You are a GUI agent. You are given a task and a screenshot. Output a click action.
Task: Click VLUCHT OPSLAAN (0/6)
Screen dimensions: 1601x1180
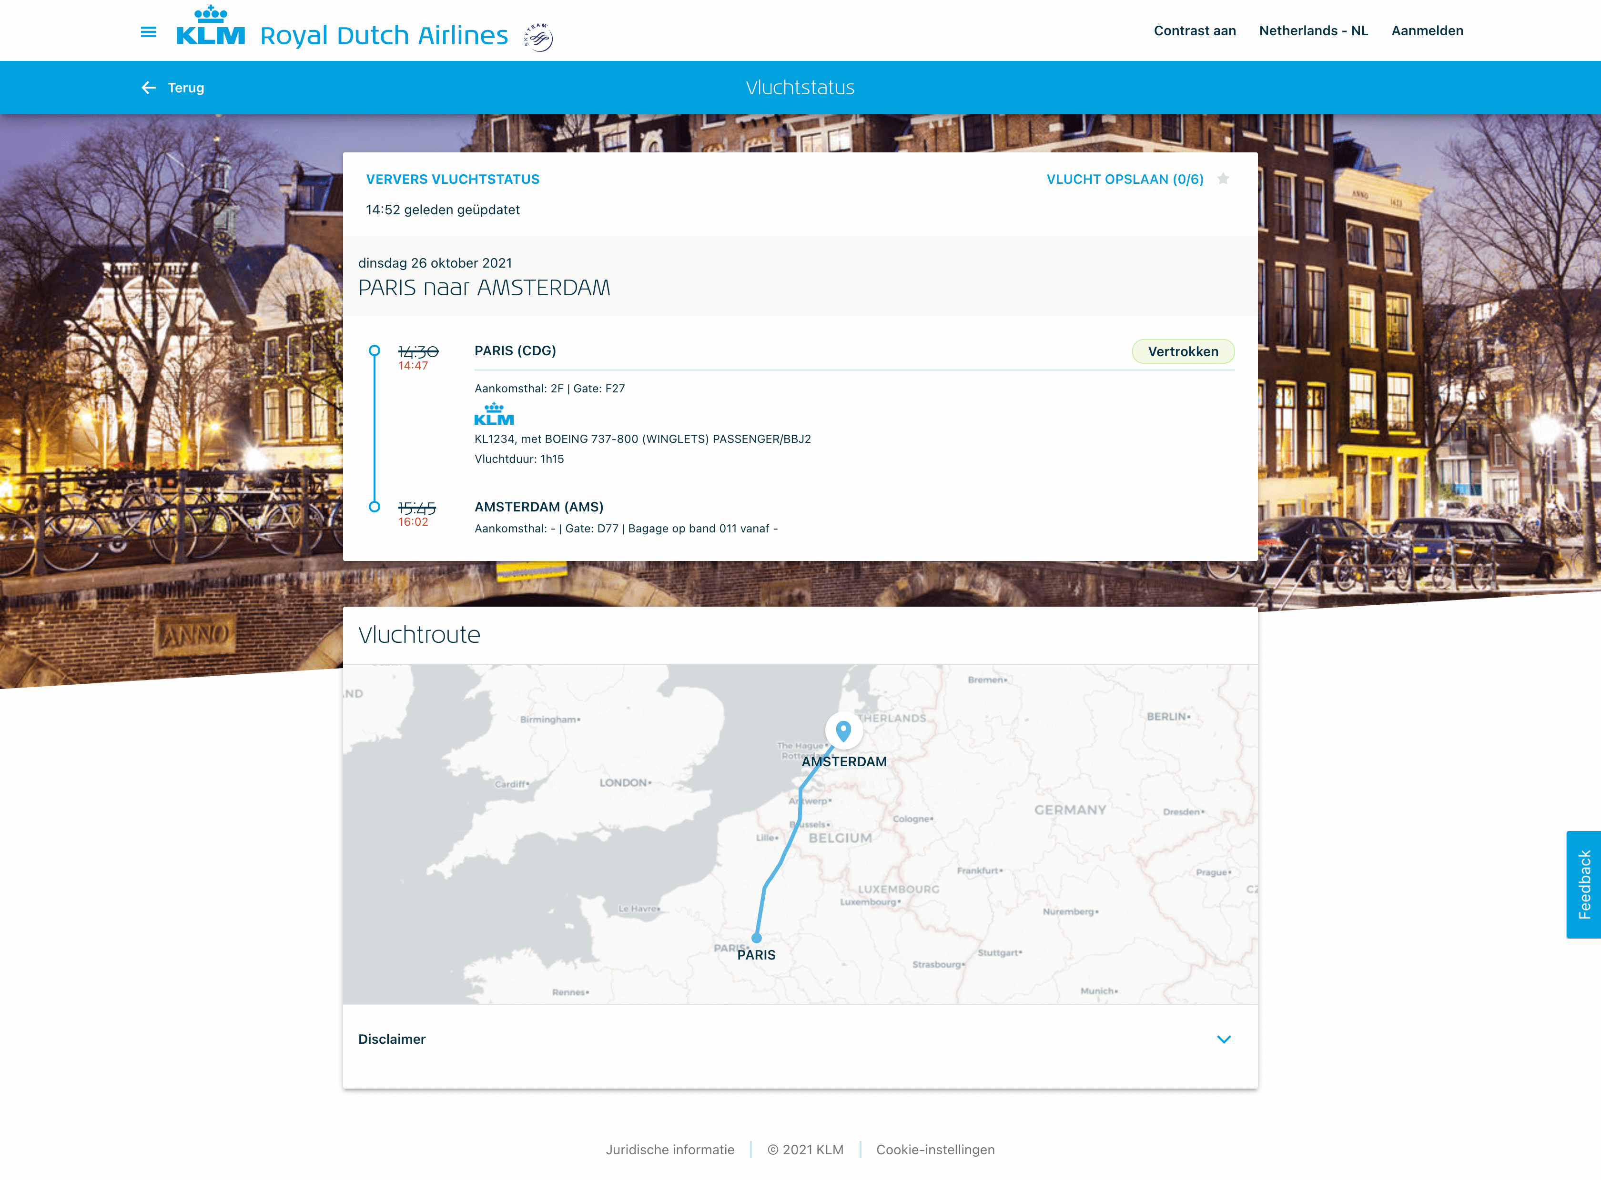tap(1125, 179)
